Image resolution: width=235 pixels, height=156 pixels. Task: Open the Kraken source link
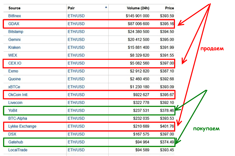tap(14, 47)
